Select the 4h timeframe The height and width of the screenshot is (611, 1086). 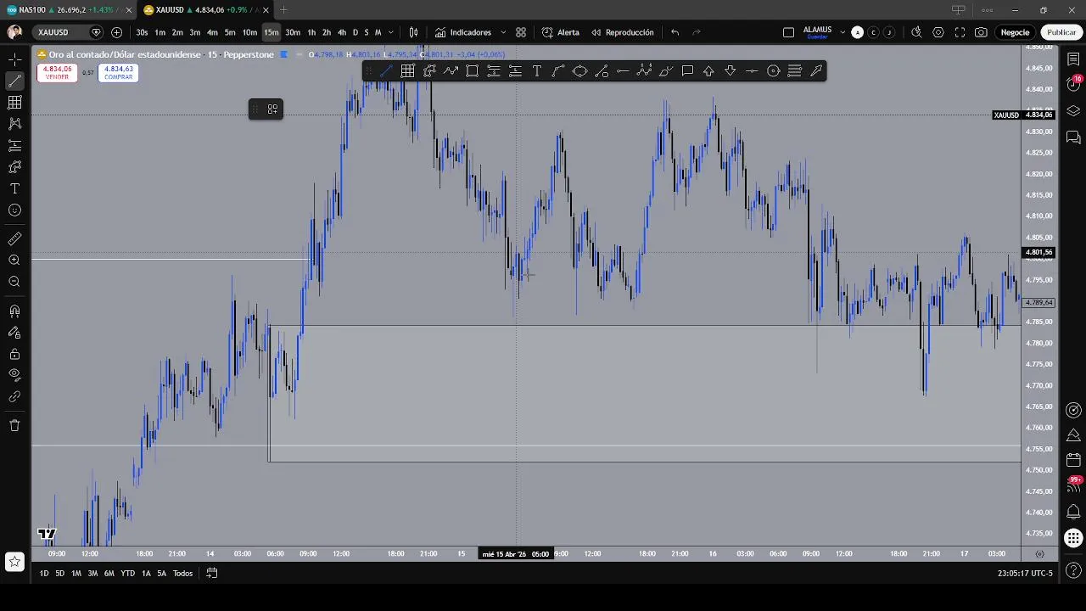[342, 32]
